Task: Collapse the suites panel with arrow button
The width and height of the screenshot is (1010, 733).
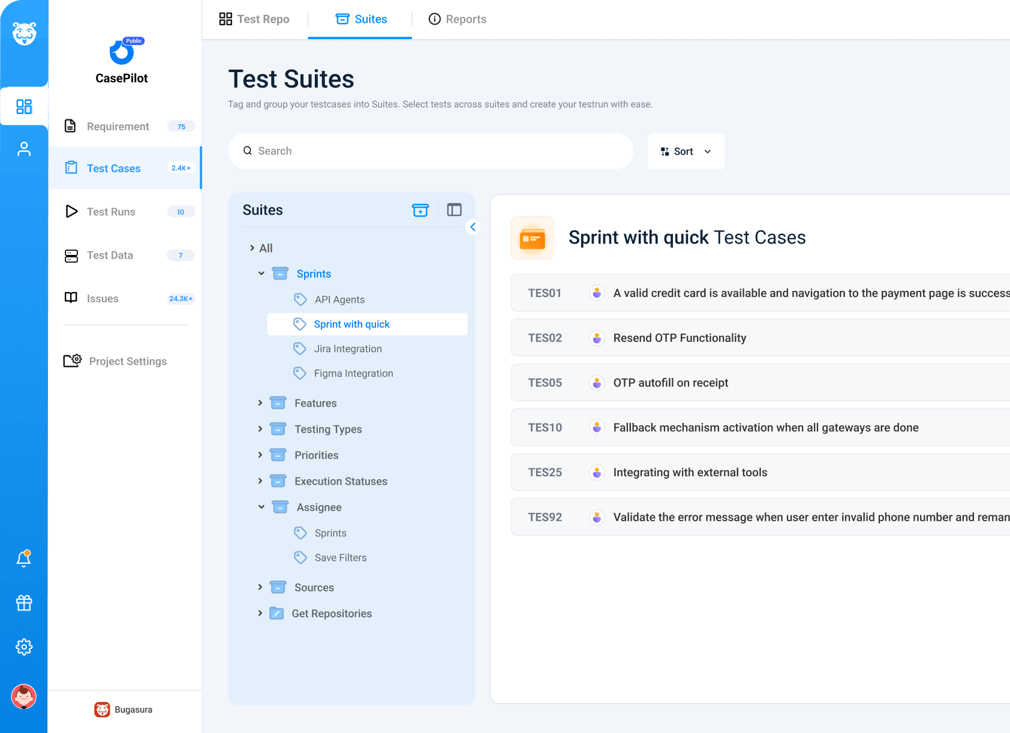Action: coord(473,227)
